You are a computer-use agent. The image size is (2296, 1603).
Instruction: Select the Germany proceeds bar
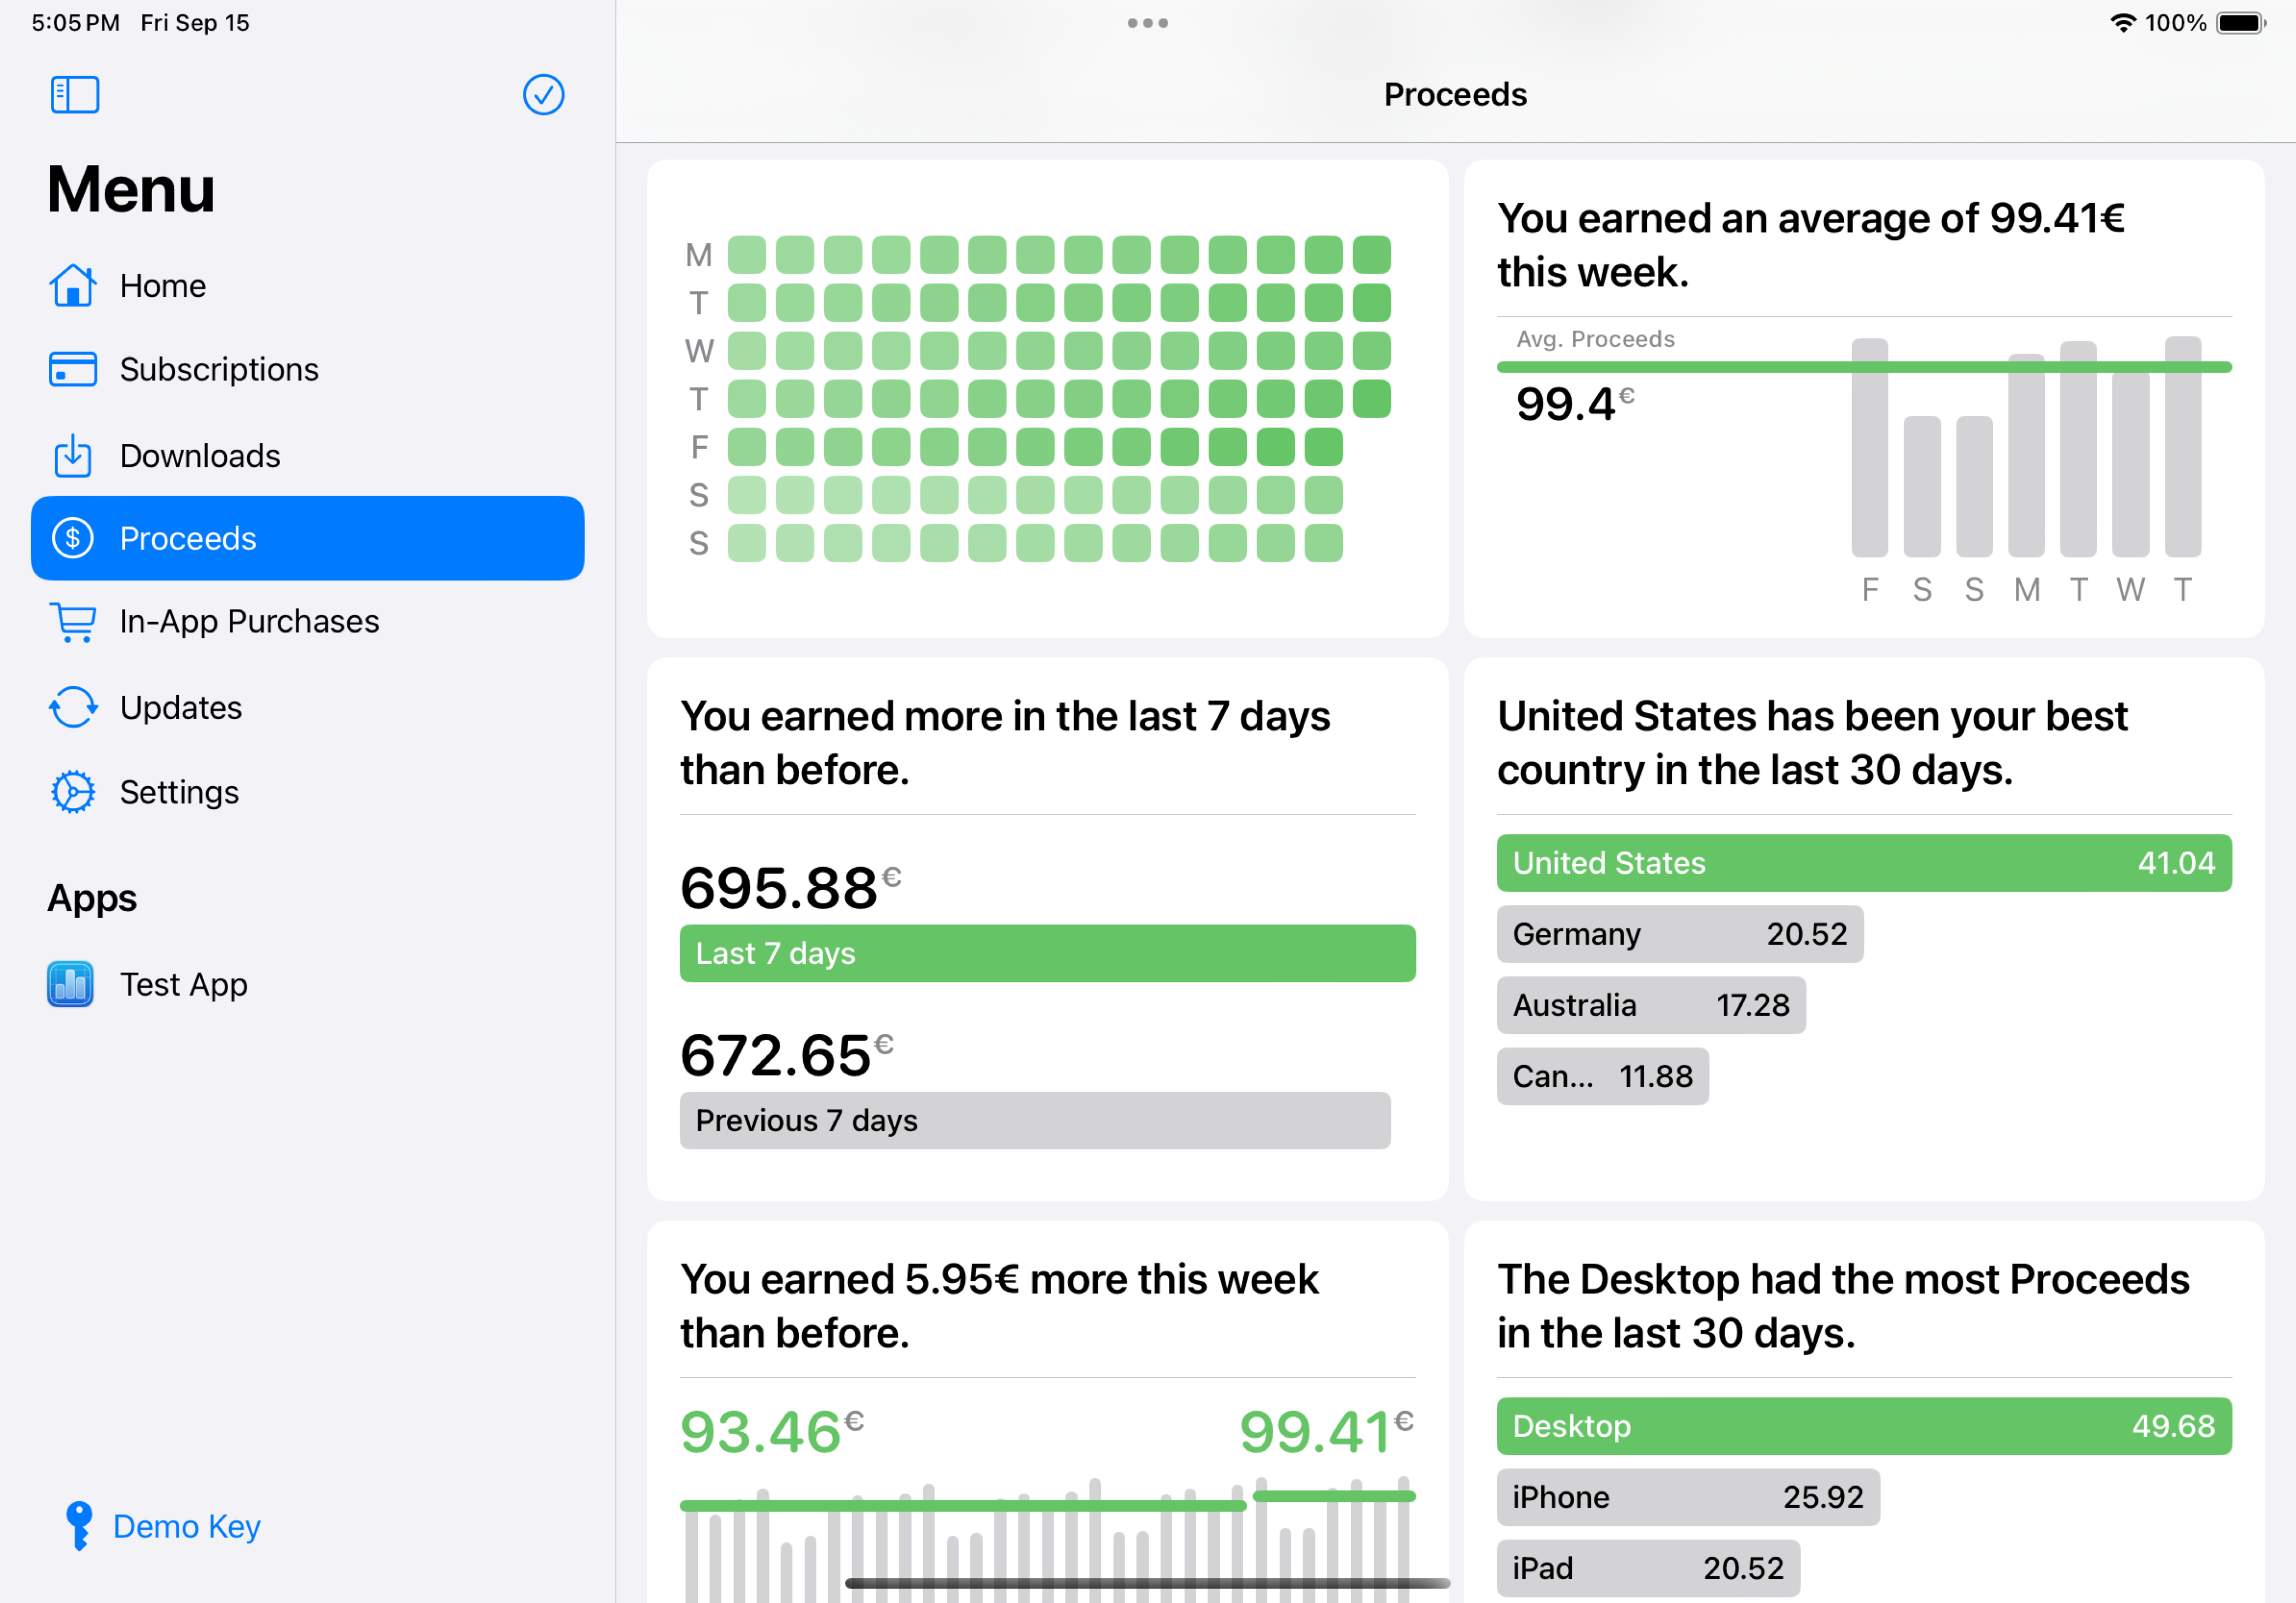click(x=1679, y=934)
